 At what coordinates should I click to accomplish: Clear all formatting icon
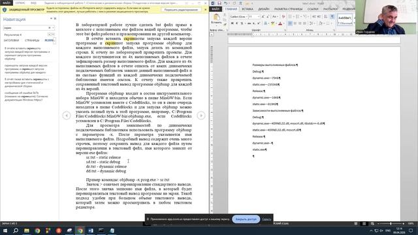tap(283, 17)
